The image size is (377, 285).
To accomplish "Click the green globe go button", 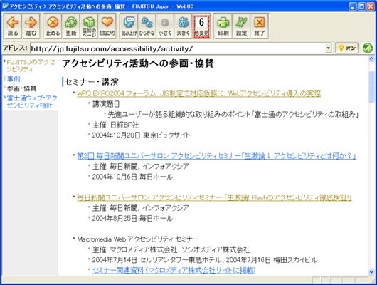I will click(x=368, y=48).
